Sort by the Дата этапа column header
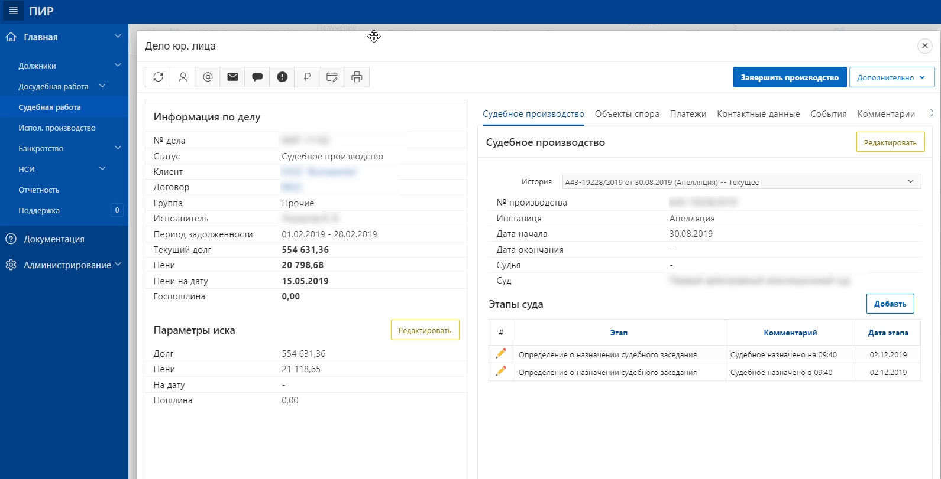Screen dimensions: 941x479 pos(888,333)
